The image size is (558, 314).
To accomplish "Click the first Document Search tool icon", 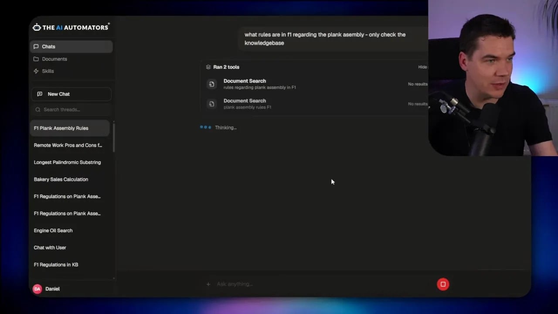I will (211, 84).
